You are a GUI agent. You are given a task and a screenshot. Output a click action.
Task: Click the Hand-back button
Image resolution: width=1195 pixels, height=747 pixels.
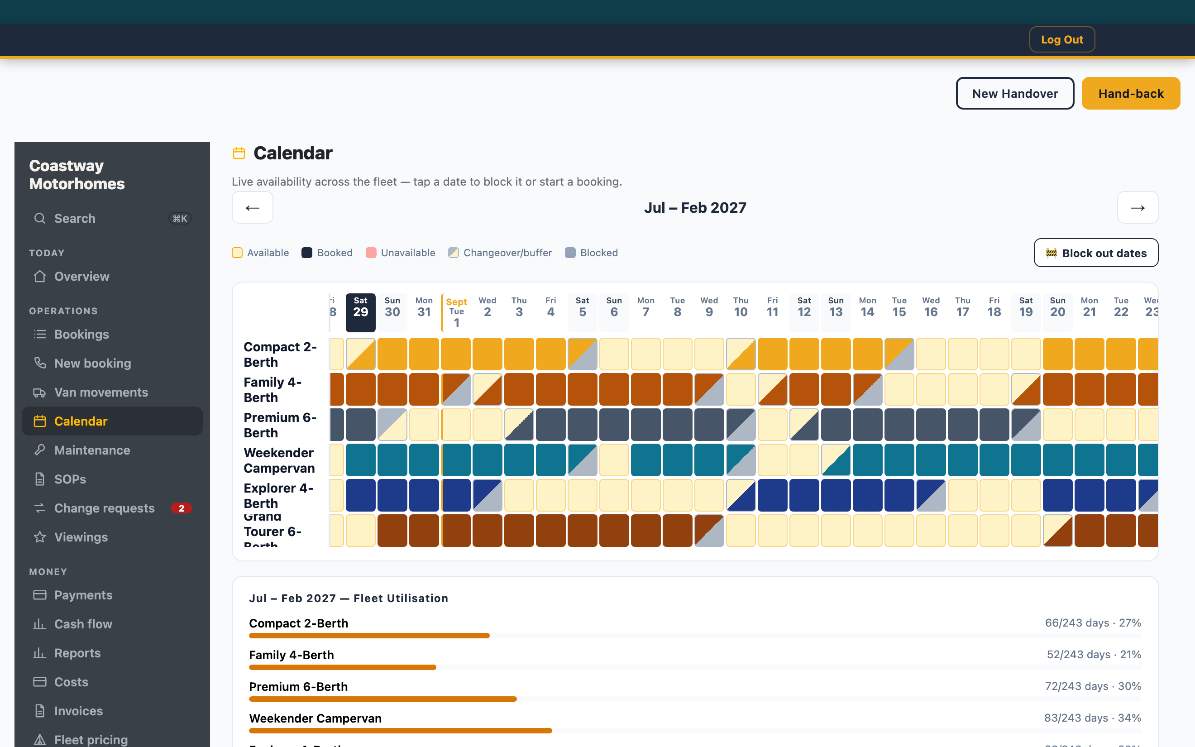pos(1131,93)
